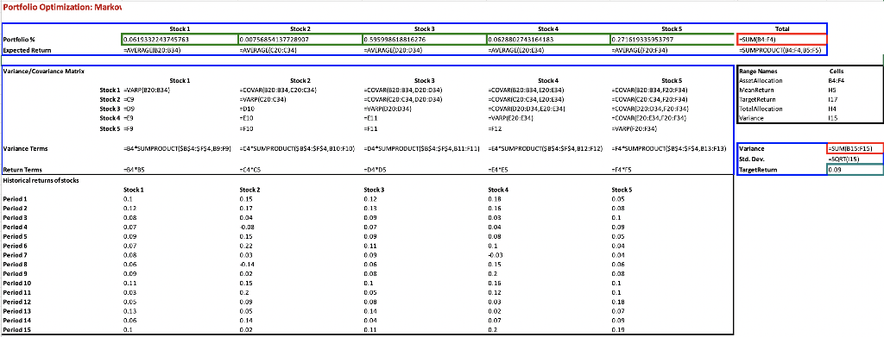
Task: Select the =D4*SUMPRODUCT variance term cell
Action: click(x=421, y=149)
